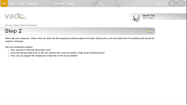Image resolution: width=187 pixels, height=105 pixels.
Task: Click the 'Meet with your employee' paragraph
Action: pyautogui.click(x=80, y=40)
